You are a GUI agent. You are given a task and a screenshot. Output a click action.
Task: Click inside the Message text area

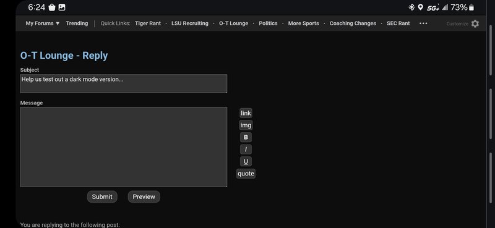(123, 147)
